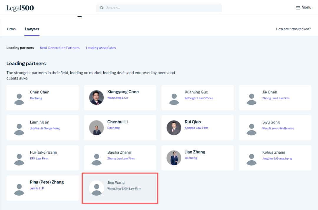Click the Jie Chen name text

pos(269,92)
